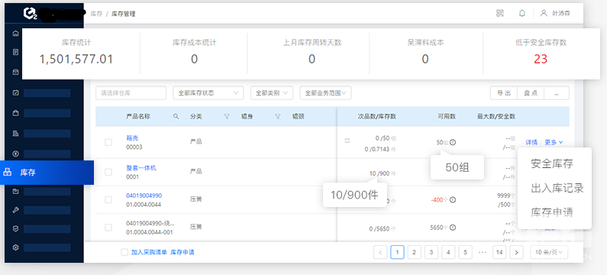Open the 全部业务范围 dropdown
This screenshot has width=607, height=275.
325,93
